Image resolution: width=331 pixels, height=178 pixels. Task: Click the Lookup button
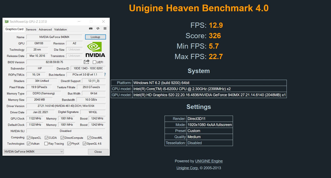pos(95,37)
